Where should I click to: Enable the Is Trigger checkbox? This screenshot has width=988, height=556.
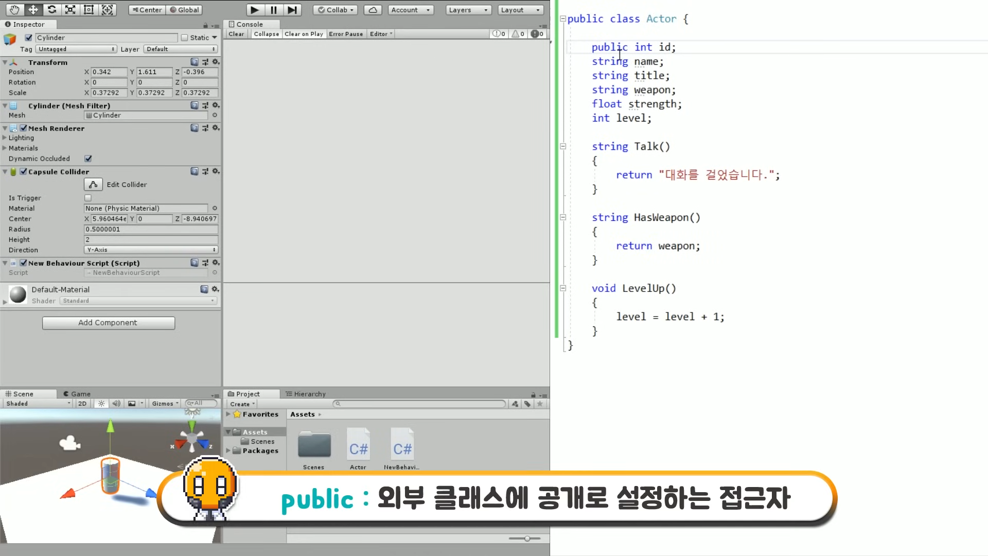coord(88,198)
